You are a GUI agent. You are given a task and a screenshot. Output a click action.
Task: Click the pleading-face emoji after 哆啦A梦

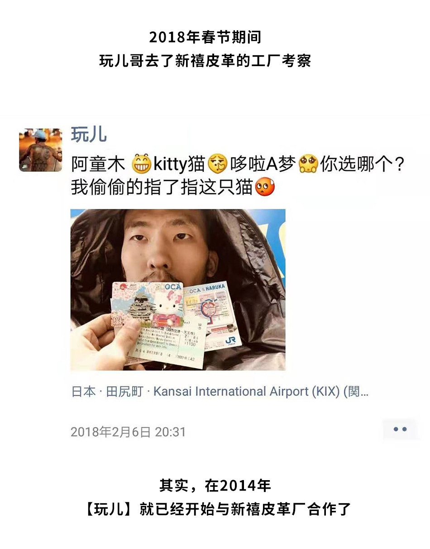tap(308, 164)
